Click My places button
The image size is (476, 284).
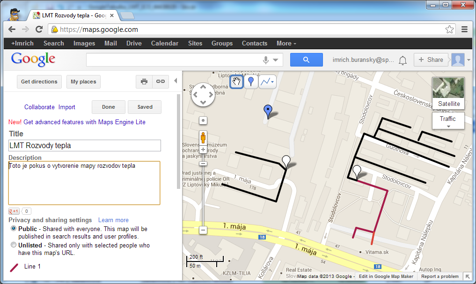point(83,82)
